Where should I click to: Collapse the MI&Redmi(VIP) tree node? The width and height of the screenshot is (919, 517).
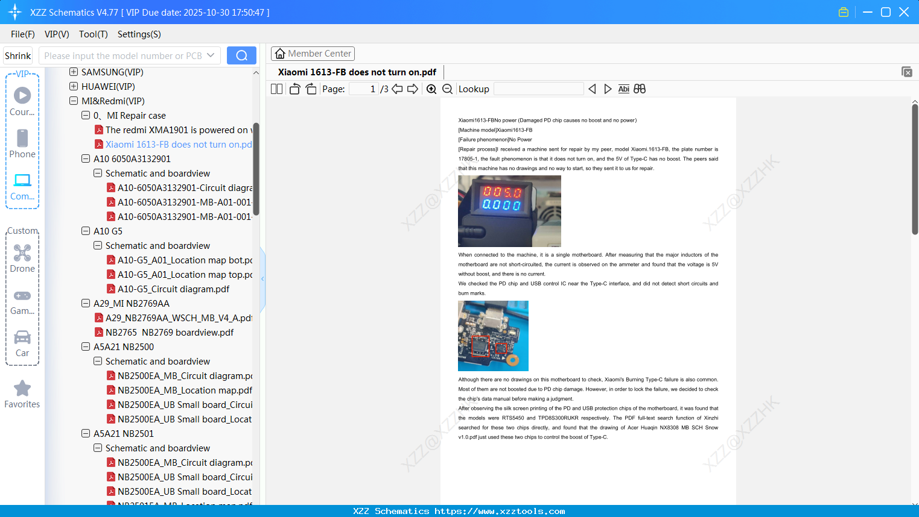pyautogui.click(x=74, y=101)
